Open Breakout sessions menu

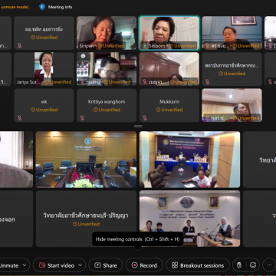(198, 265)
